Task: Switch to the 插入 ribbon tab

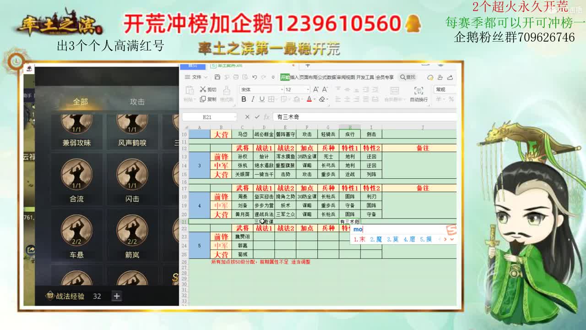Action: pos(294,77)
